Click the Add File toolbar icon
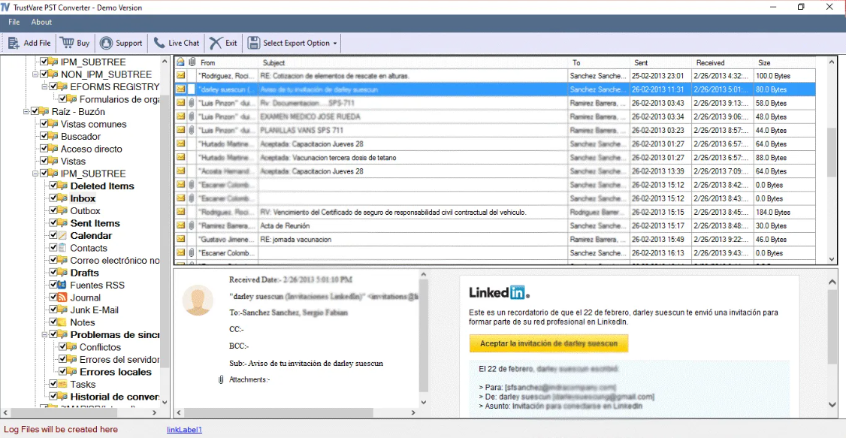This screenshot has width=846, height=438. [x=14, y=43]
